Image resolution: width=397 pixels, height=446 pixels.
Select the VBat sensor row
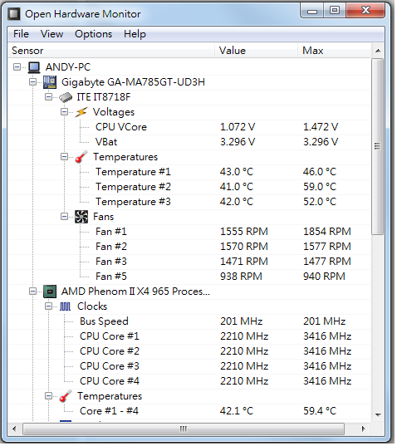point(190,143)
